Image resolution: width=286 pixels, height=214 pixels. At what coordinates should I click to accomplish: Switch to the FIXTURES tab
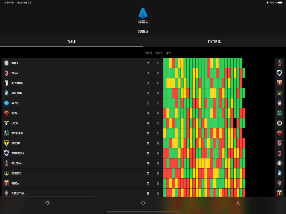pos(214,42)
